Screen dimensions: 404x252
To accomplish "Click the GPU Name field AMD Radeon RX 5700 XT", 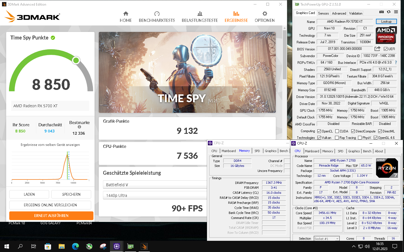I will (x=345, y=22).
